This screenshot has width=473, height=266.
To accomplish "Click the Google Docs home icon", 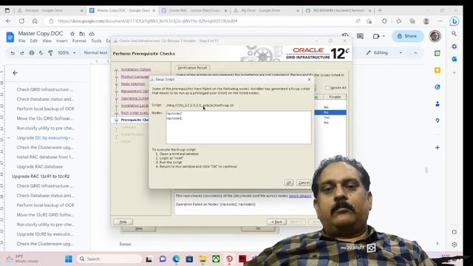I will [x=10, y=37].
